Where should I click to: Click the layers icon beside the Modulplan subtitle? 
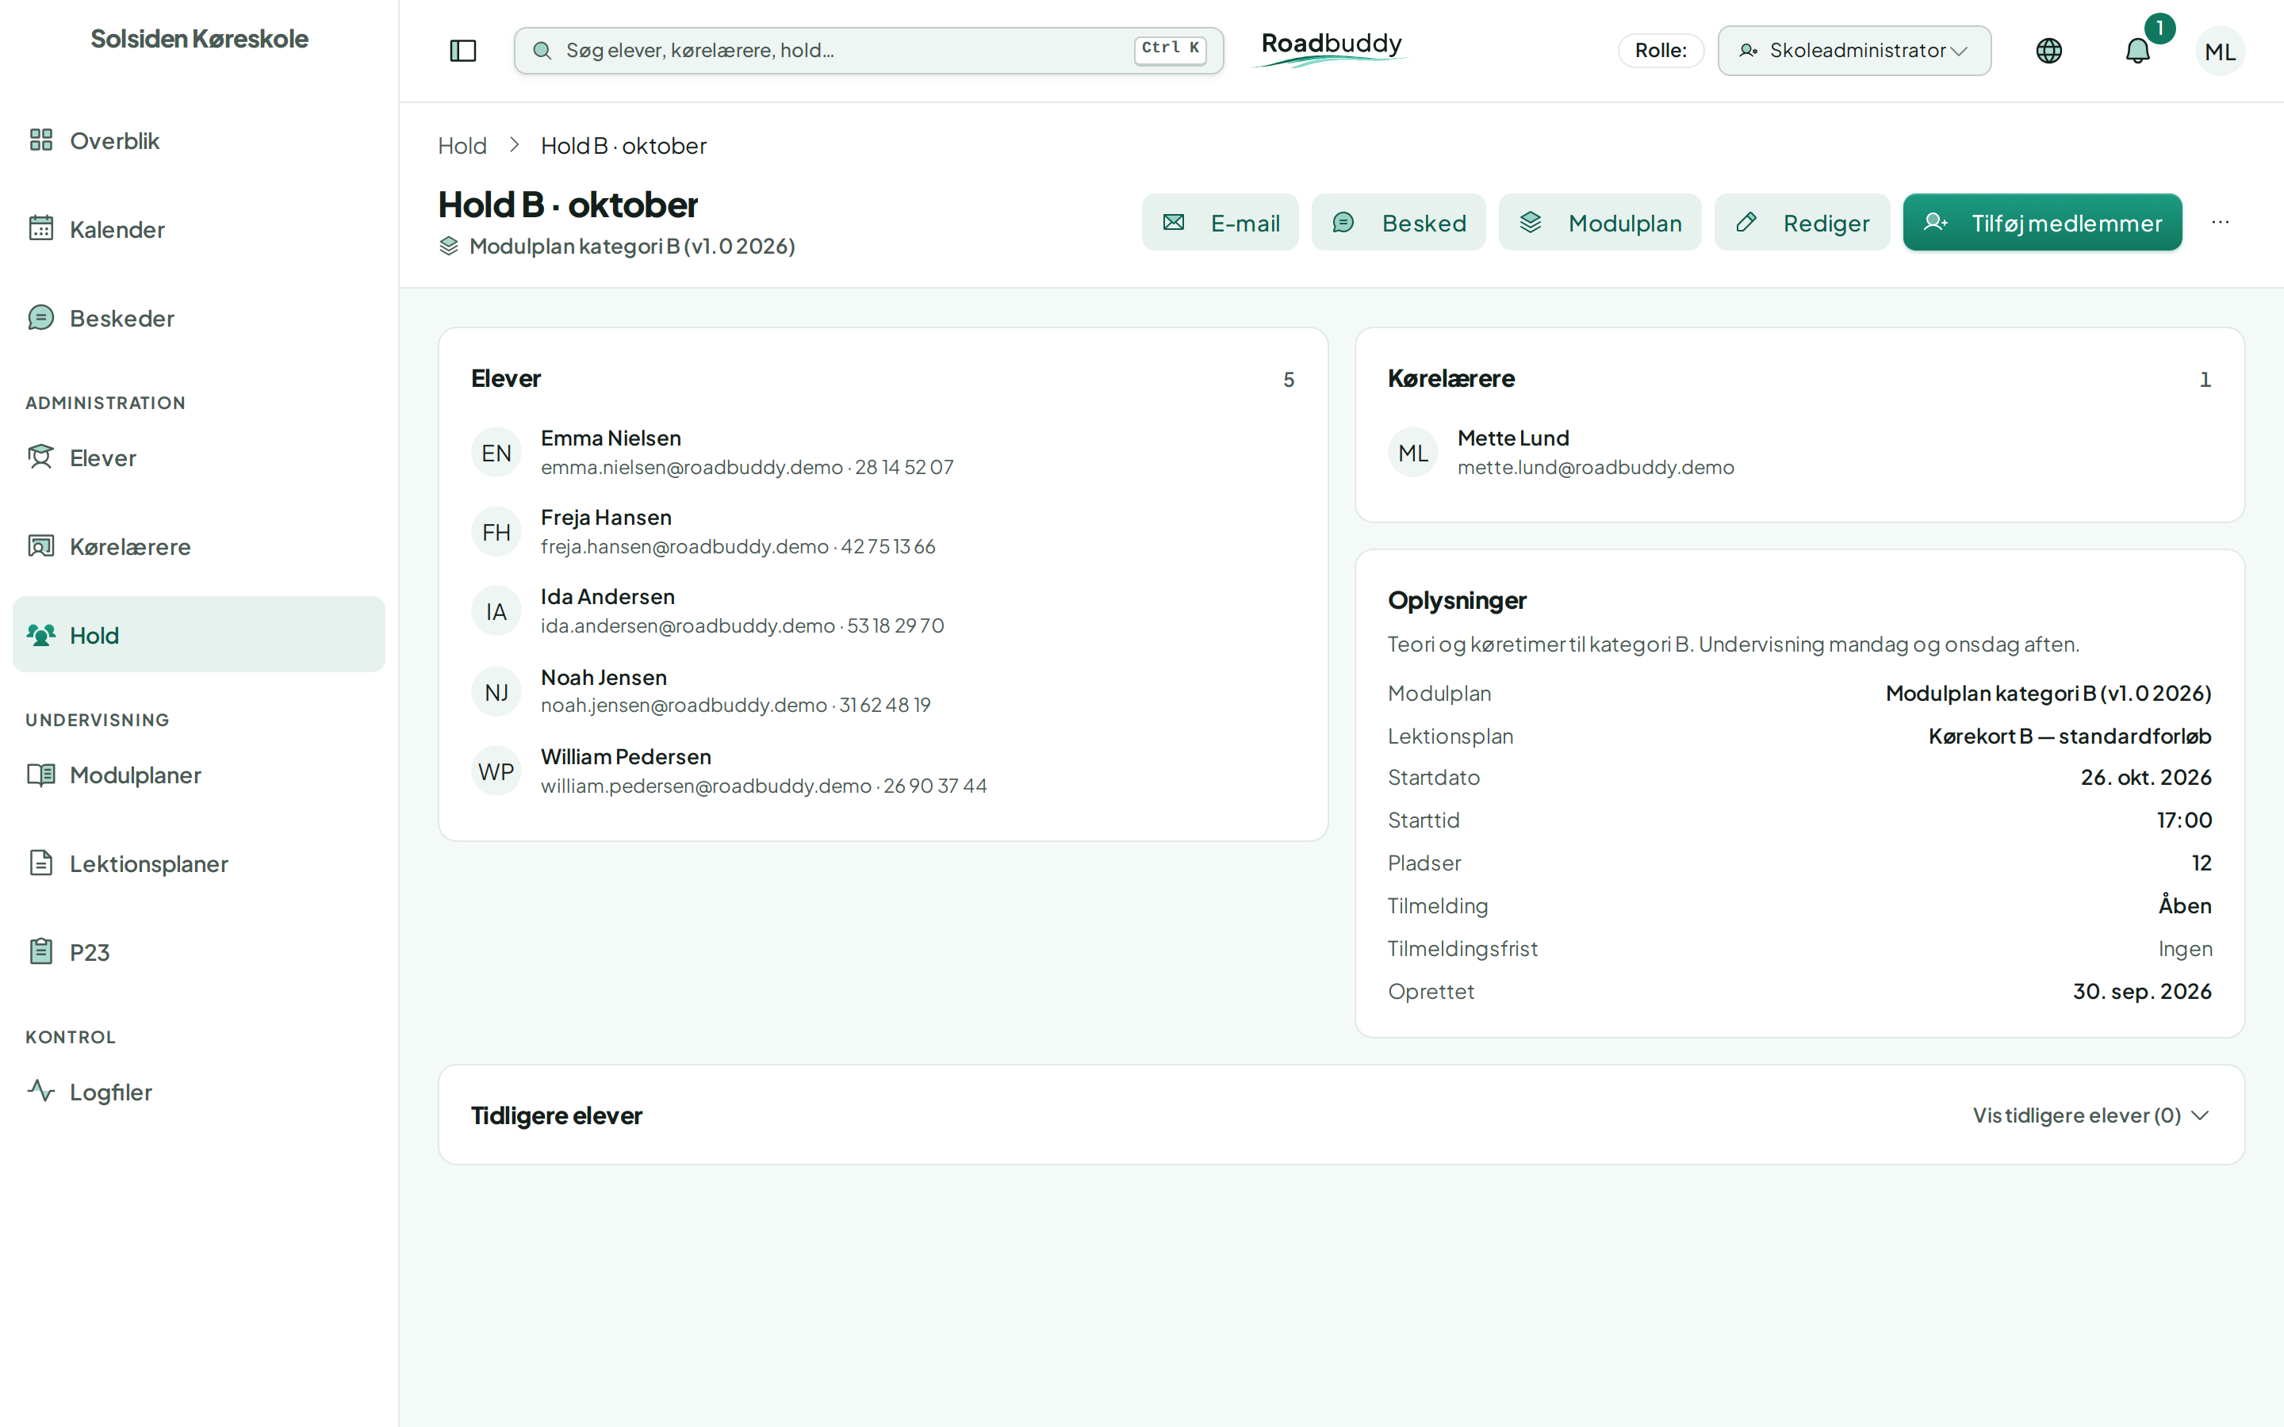(449, 247)
